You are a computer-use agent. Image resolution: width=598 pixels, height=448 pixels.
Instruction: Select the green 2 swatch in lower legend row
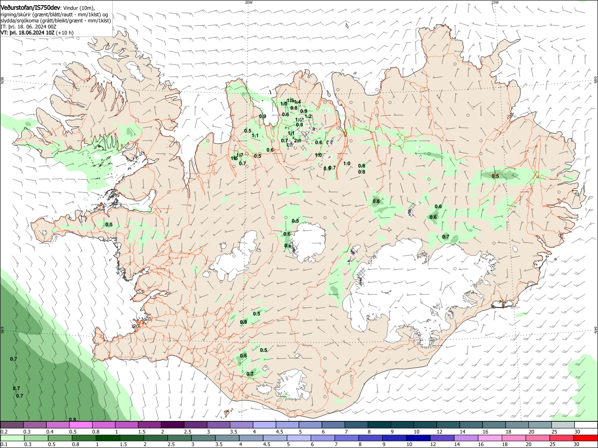[x=155, y=438]
